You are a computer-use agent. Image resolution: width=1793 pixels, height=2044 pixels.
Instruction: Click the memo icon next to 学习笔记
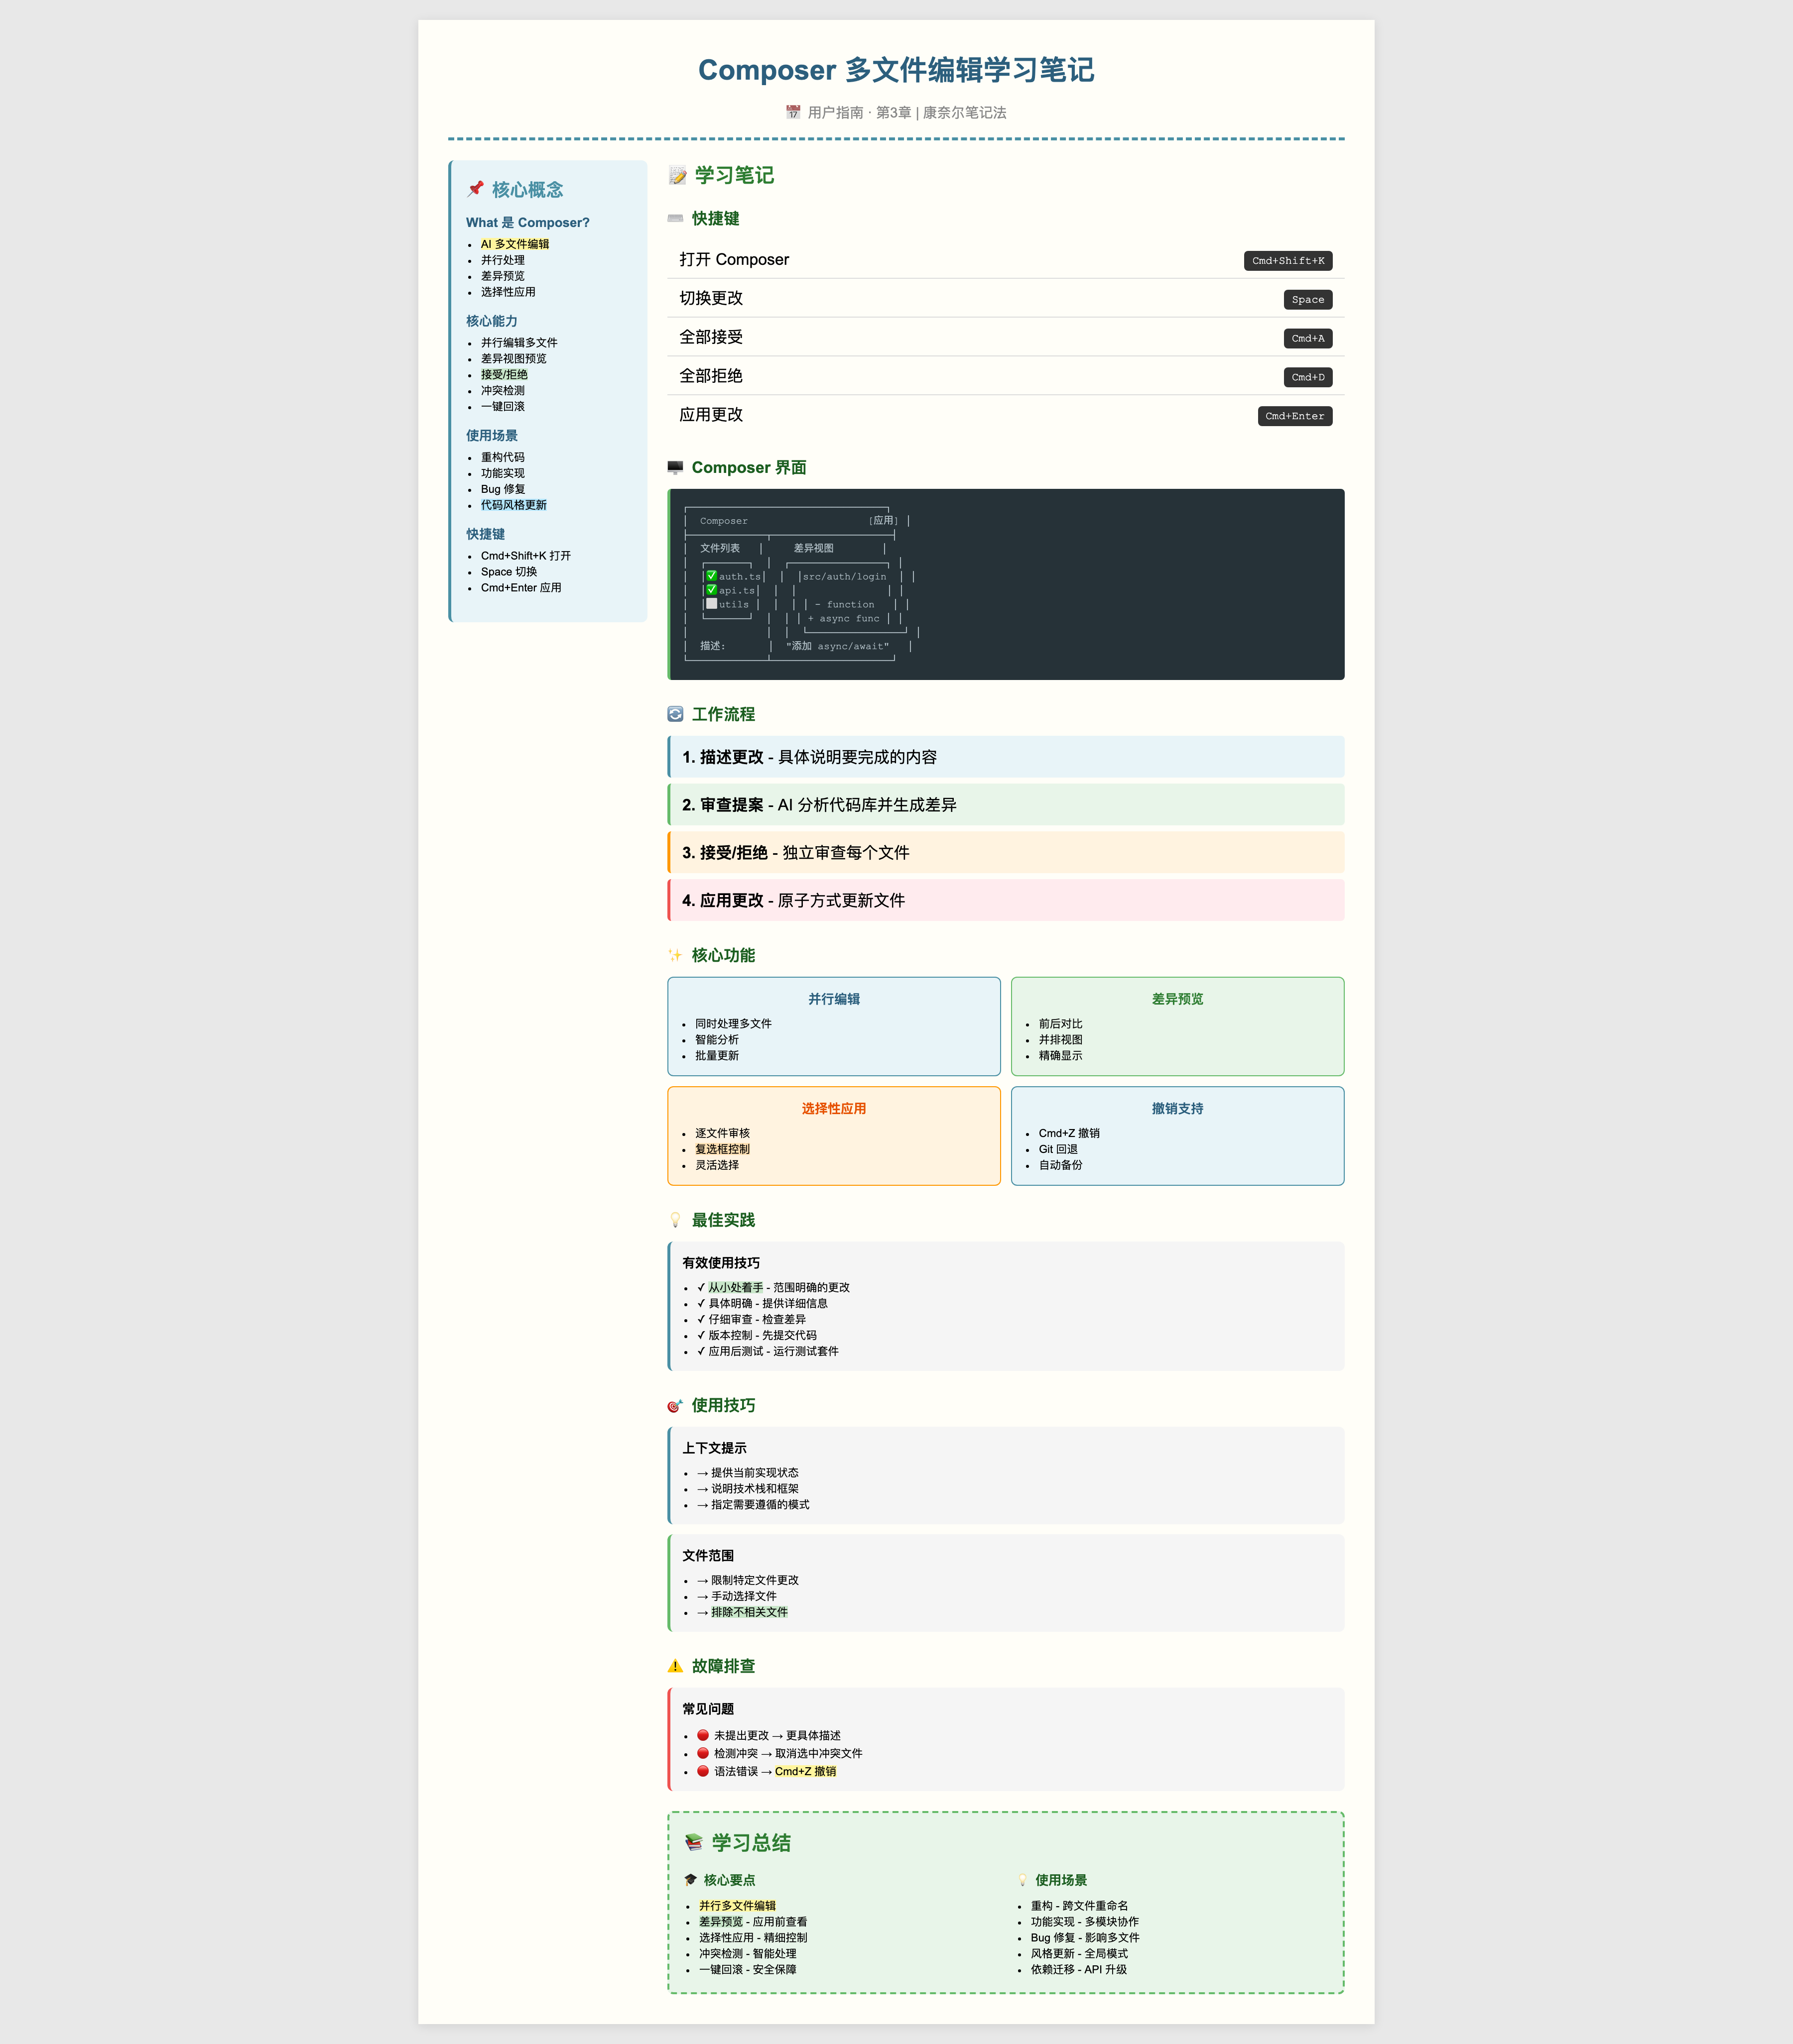pos(677,176)
